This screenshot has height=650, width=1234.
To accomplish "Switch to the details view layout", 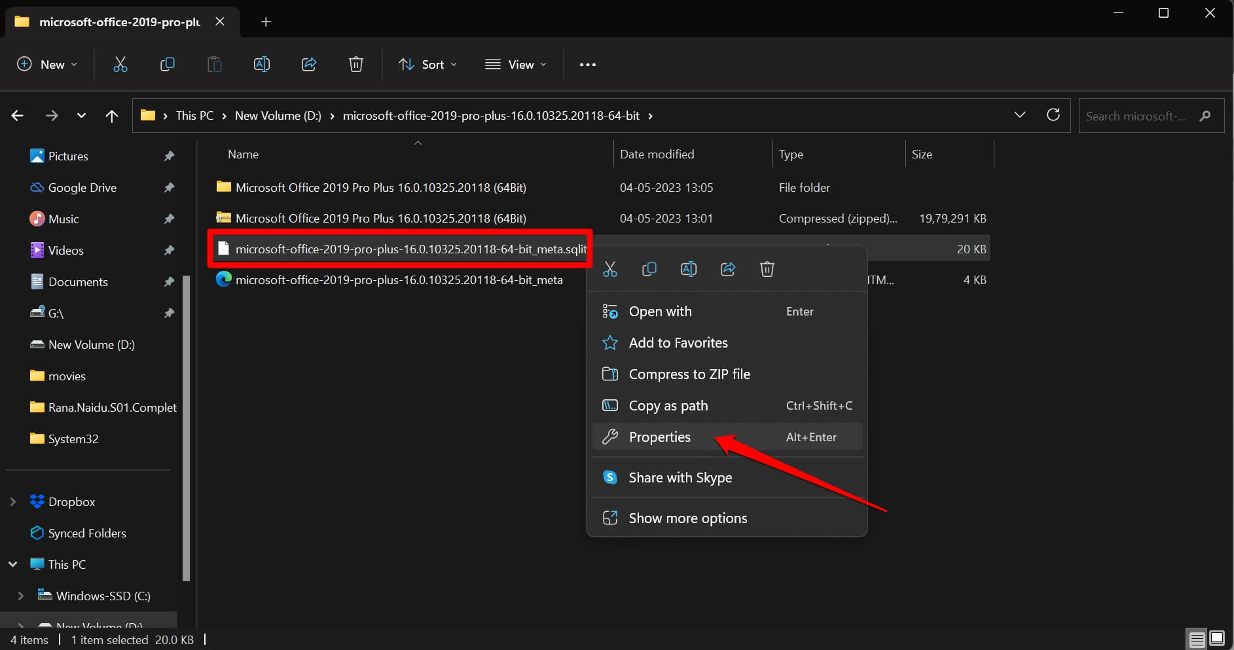I will [1197, 639].
